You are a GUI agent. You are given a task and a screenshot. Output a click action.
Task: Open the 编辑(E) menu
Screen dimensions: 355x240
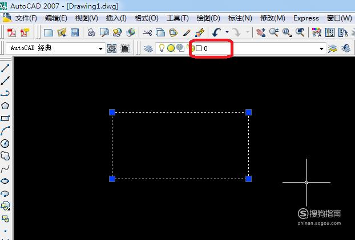click(56, 18)
